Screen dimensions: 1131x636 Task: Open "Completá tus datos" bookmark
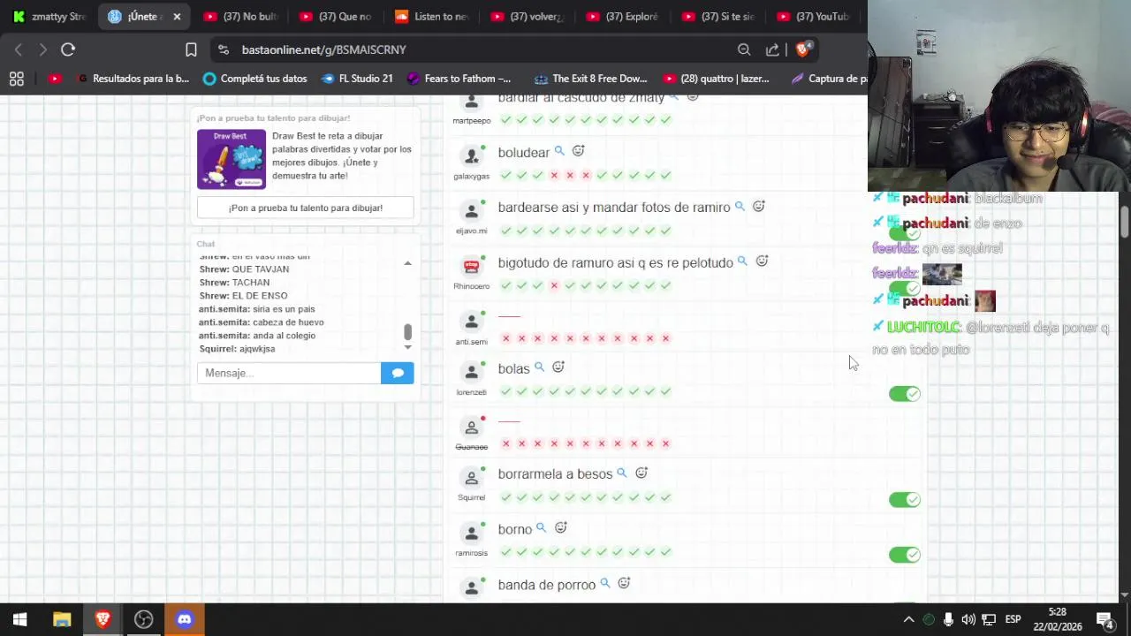(254, 79)
